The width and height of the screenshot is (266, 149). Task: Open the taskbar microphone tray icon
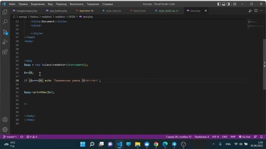pyautogui.click(x=220, y=144)
